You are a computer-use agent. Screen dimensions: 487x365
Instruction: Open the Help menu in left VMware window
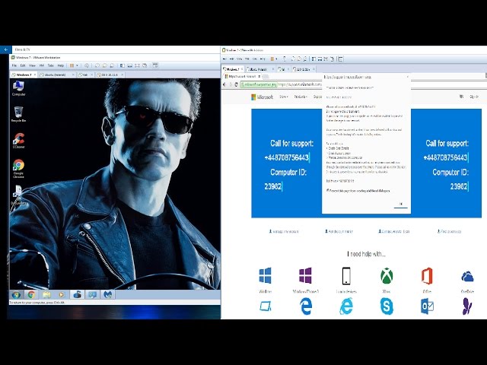click(61, 65)
